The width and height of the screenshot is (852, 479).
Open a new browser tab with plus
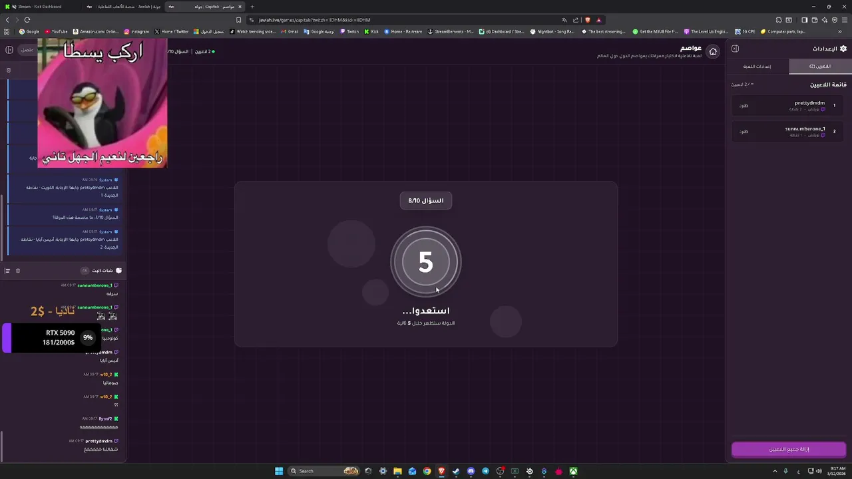tap(252, 7)
